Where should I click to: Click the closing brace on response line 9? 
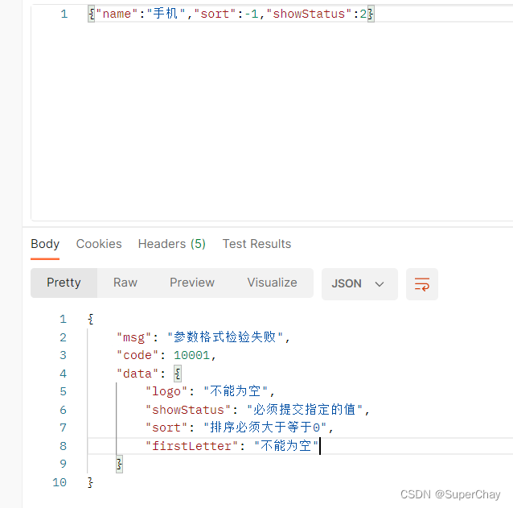pyautogui.click(x=120, y=464)
